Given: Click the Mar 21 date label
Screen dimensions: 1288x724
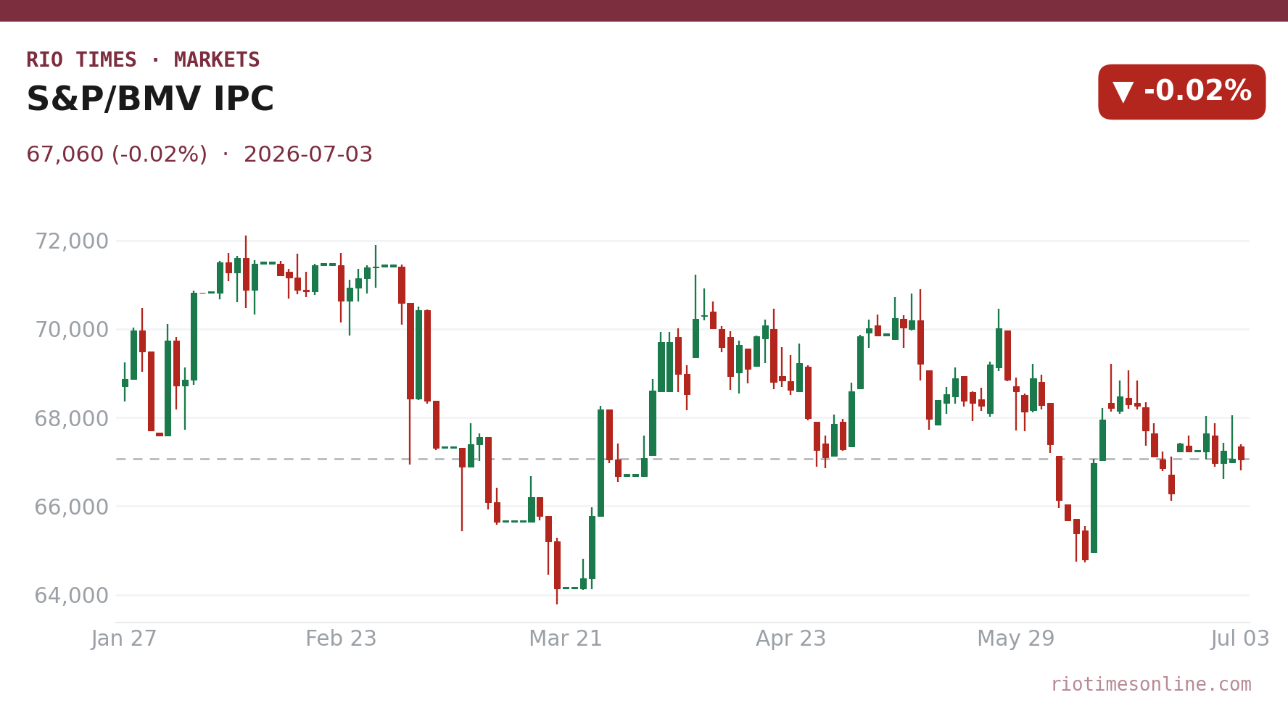Looking at the screenshot, I should 566,639.
